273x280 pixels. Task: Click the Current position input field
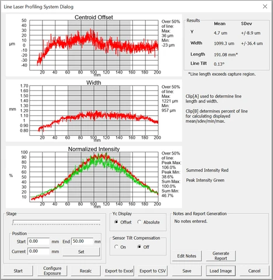38,251
